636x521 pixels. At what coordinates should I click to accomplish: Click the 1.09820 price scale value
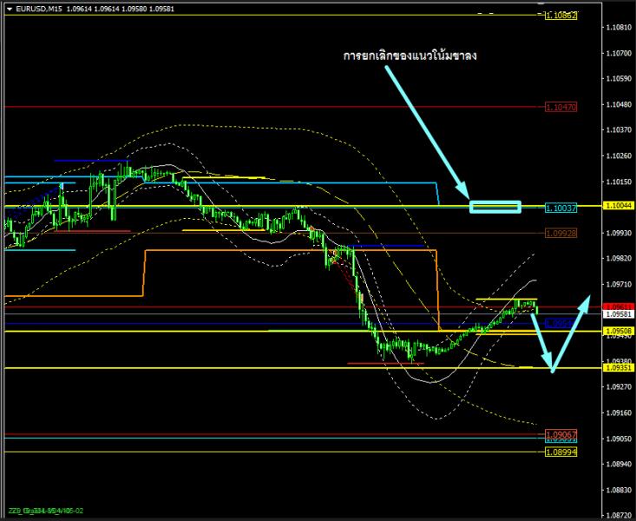[x=619, y=258]
